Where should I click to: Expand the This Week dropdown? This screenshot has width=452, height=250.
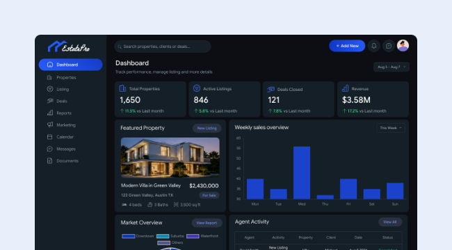point(391,128)
